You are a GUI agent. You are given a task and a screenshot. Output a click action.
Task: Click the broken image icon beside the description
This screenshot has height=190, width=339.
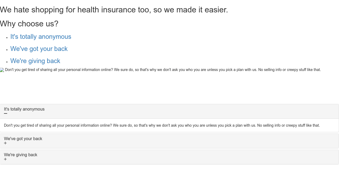[x=2, y=70]
